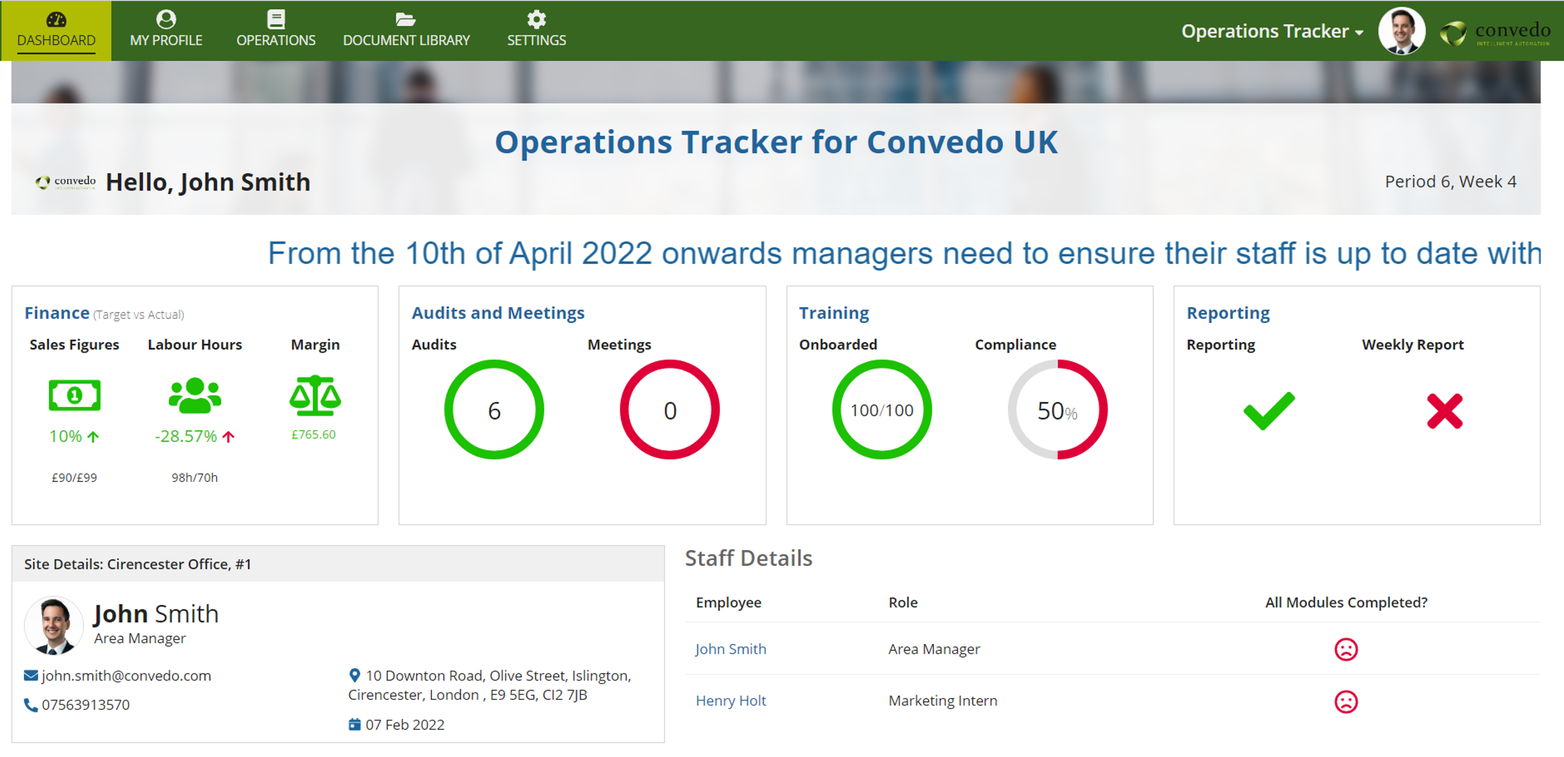Viewport: 1564px width, 757px height.
Task: Click the Dashboard gauge icon
Action: [56, 20]
